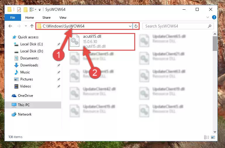Open the view layout dropdown in title bar
This screenshot has width=225, height=148.
[33, 10]
